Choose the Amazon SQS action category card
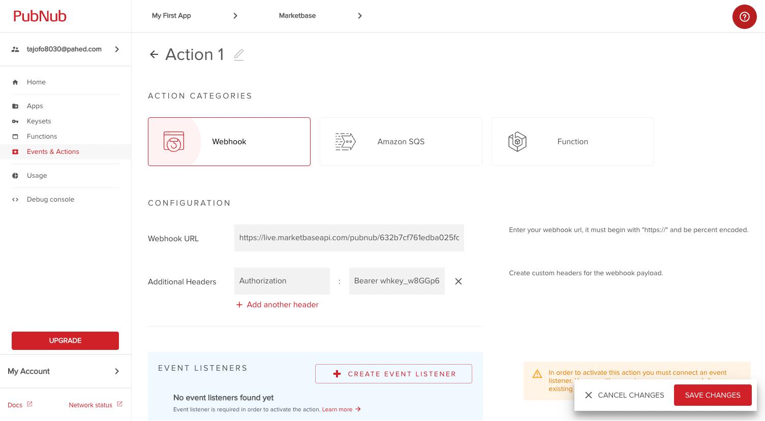 (x=401, y=142)
